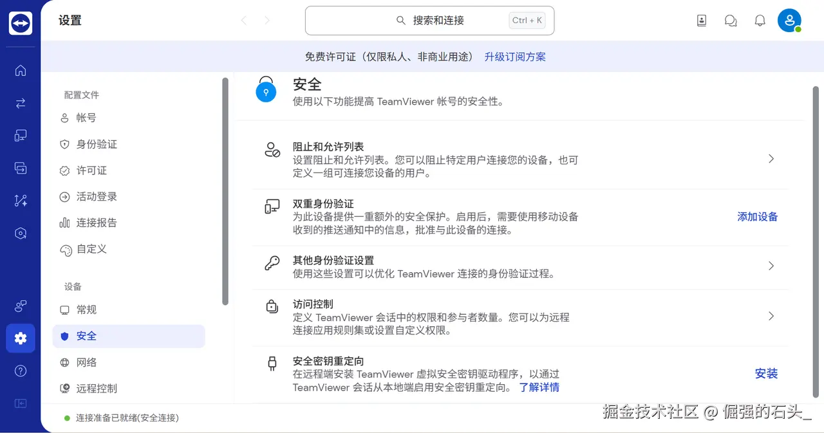Click the TeamViewer logo icon
Viewport: 824px width, 433px height.
click(x=21, y=24)
